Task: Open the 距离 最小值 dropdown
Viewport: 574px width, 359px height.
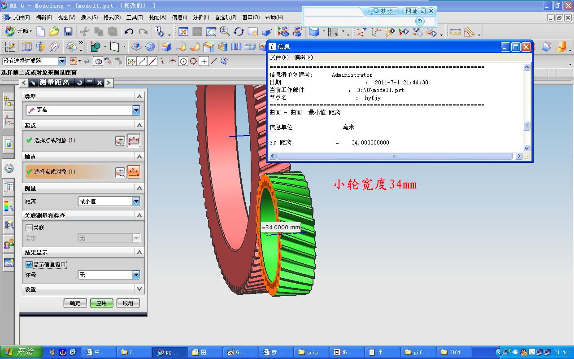Action: point(136,201)
